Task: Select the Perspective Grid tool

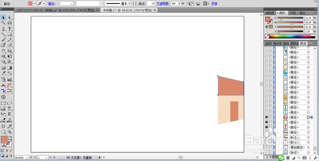Action: click(10, 61)
